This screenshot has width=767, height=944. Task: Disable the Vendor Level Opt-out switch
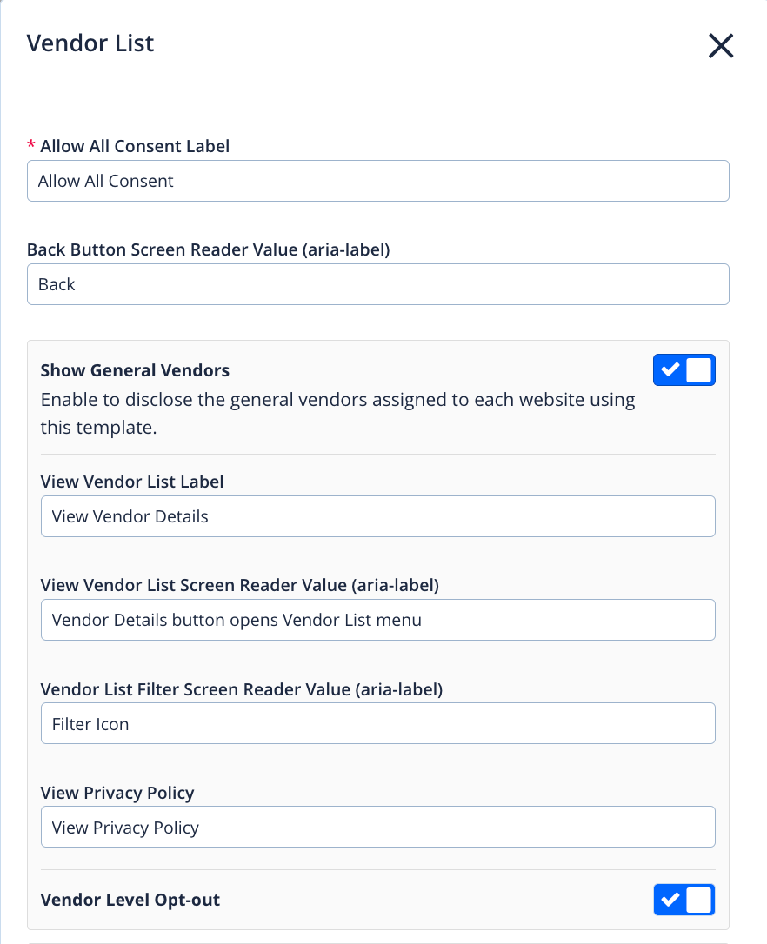coord(684,900)
